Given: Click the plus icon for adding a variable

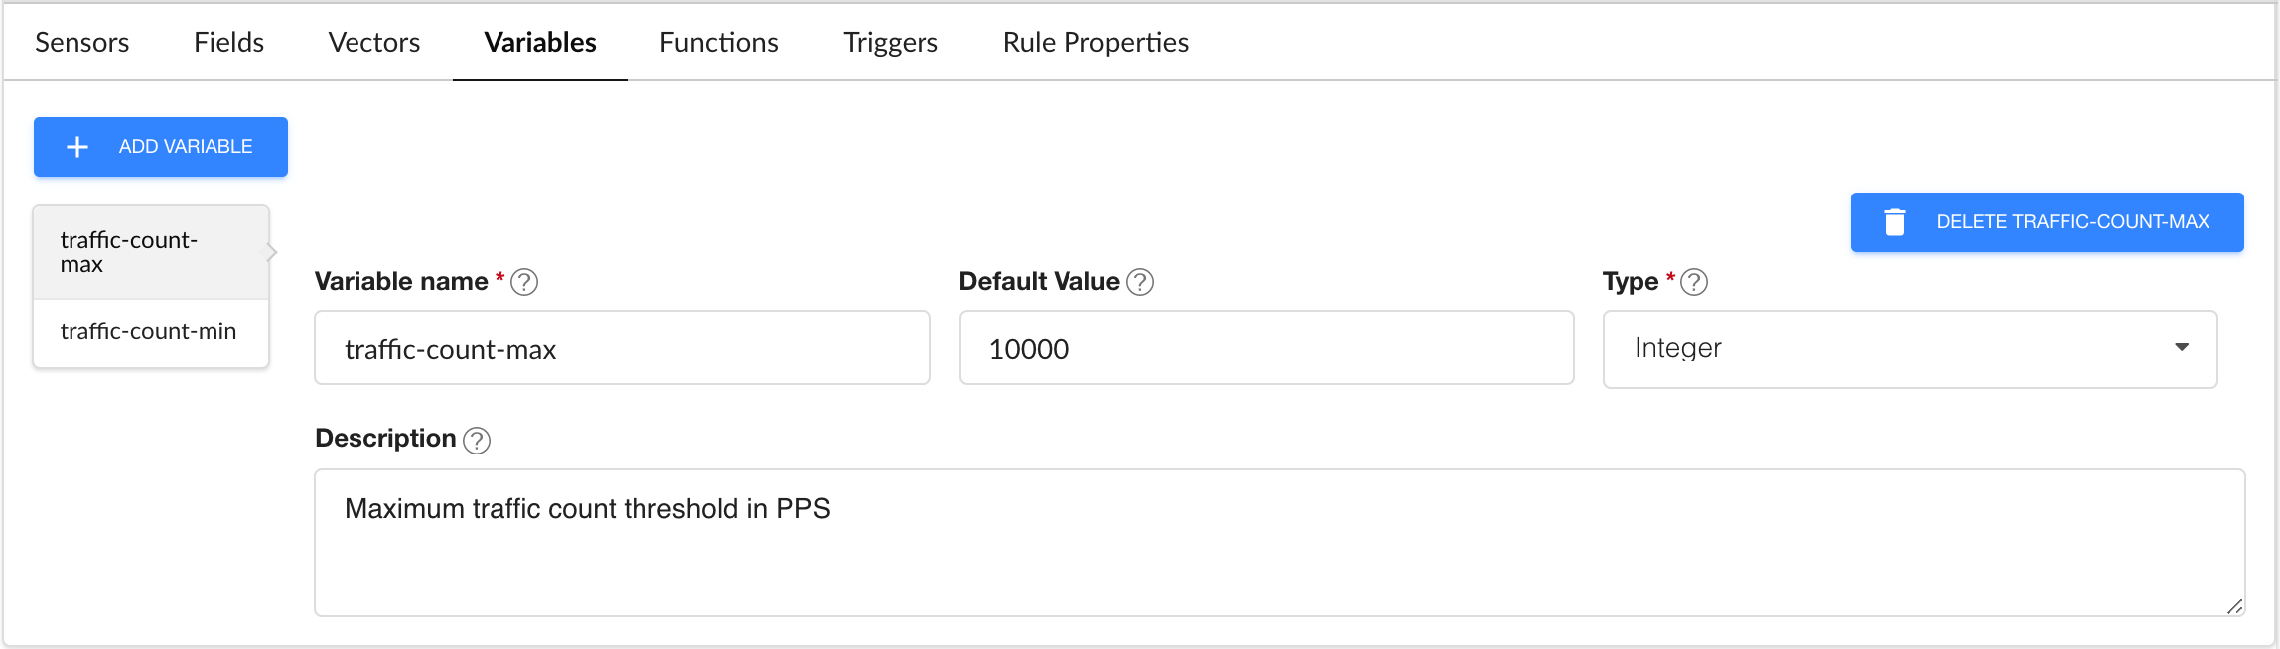Looking at the screenshot, I should [77, 147].
